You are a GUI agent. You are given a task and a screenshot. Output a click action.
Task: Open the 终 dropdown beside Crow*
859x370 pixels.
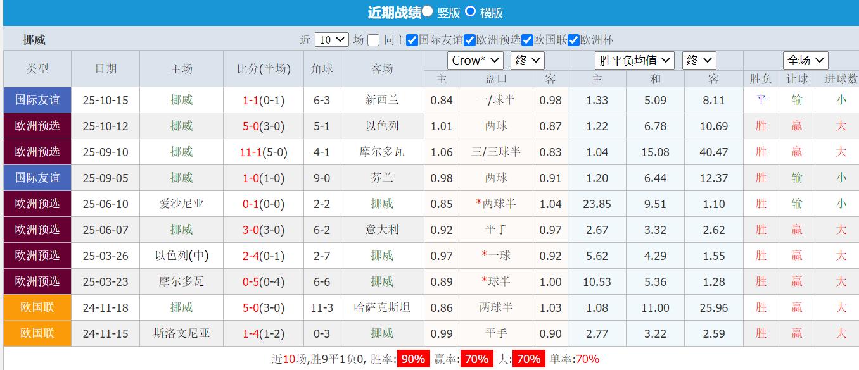click(526, 60)
